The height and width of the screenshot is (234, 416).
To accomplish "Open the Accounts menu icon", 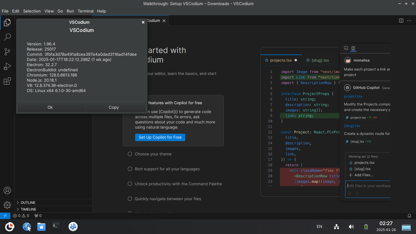I will [7, 190].
